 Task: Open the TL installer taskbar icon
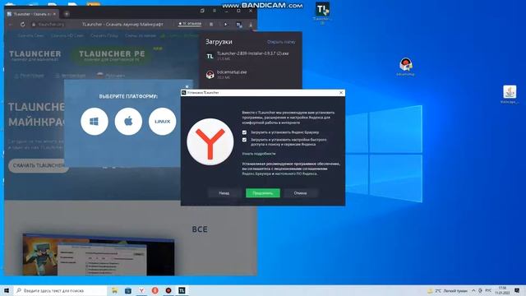click(182, 290)
